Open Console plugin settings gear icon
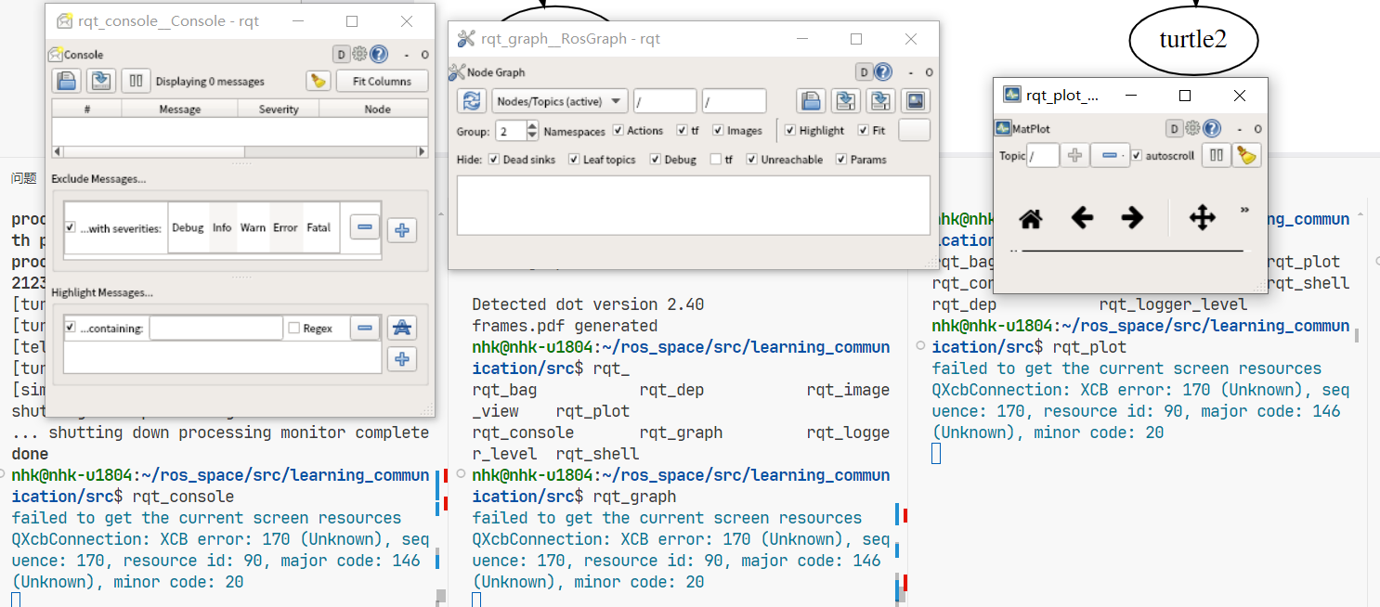This screenshot has width=1380, height=607. 359,55
